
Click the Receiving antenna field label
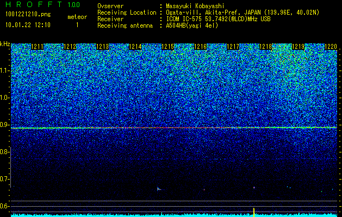(x=125, y=25)
